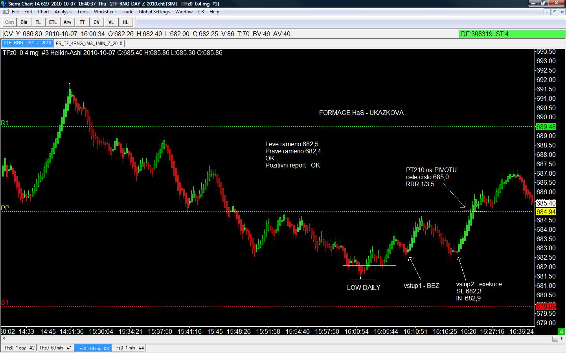Open the Chart menu
The height and width of the screenshot is (353, 566).
pos(43,12)
